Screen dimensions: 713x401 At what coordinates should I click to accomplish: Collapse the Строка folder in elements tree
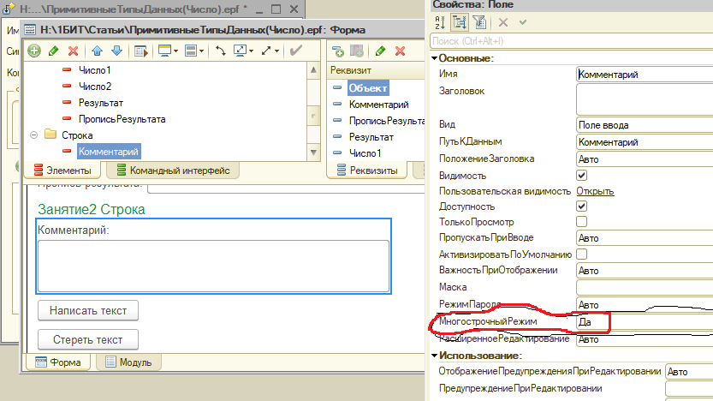point(33,135)
